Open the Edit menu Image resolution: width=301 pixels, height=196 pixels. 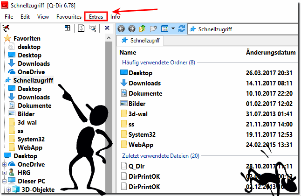click(25, 17)
